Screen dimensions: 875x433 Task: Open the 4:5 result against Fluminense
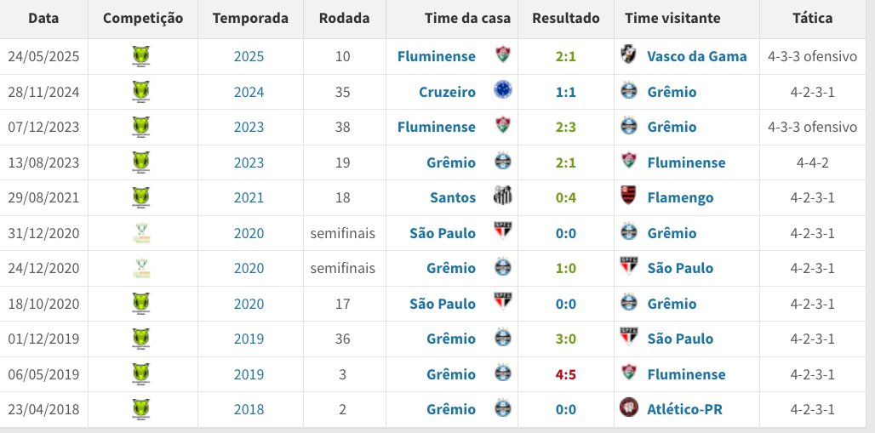point(566,374)
